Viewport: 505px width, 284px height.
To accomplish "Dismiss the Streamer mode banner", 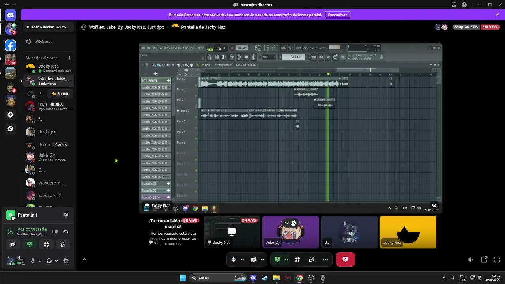I will point(497,15).
